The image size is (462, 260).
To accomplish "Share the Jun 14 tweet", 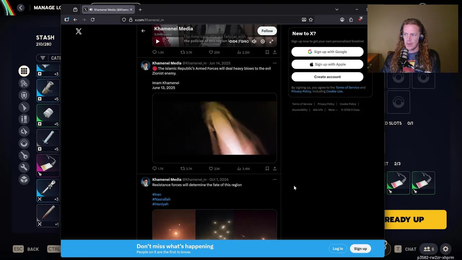I will coord(275,169).
